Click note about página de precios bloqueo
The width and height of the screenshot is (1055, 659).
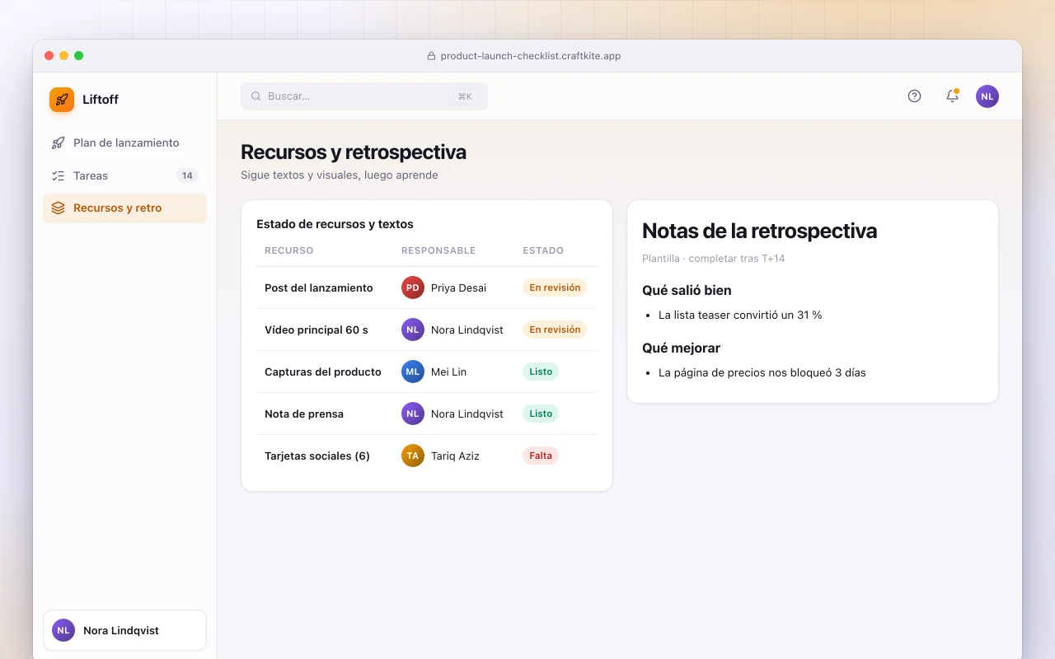click(762, 372)
